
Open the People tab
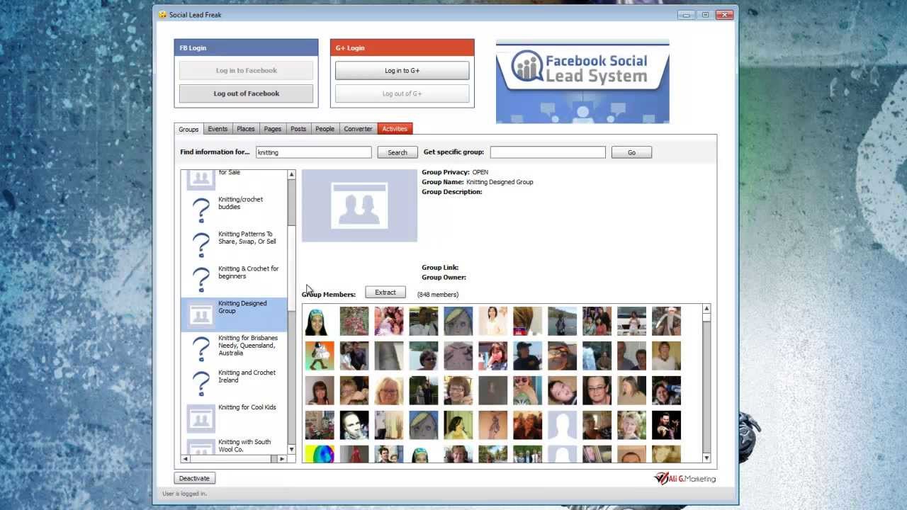coord(325,129)
